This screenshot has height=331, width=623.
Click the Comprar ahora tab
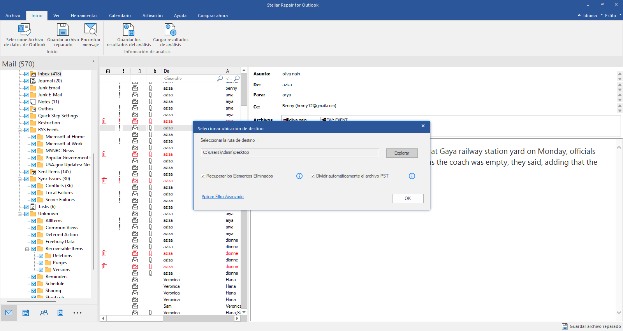pyautogui.click(x=213, y=16)
